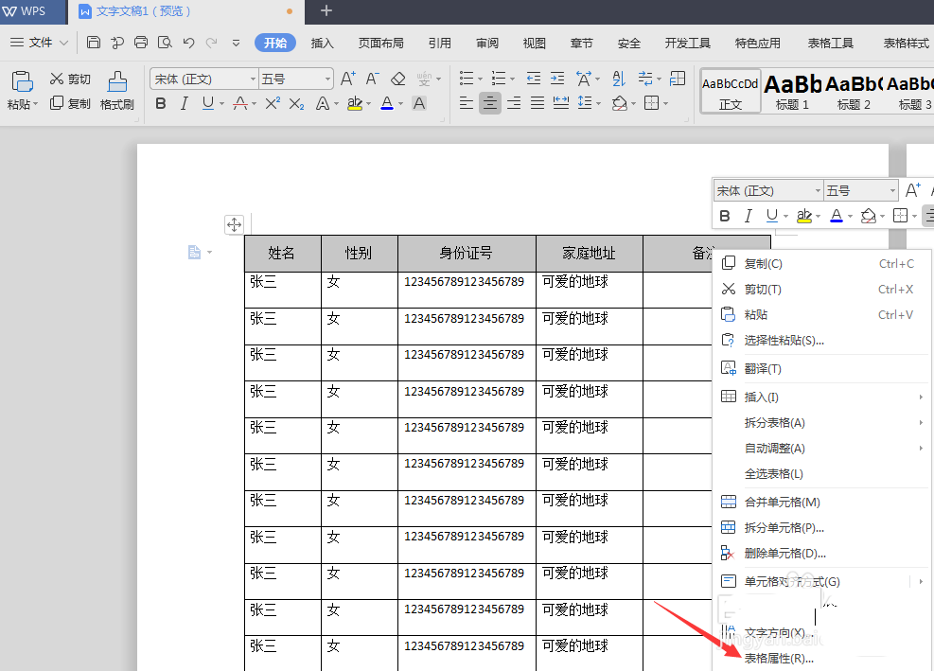This screenshot has height=671, width=934.
Task: Click the Paste clipboard icon in ribbon
Action: pos(22,81)
